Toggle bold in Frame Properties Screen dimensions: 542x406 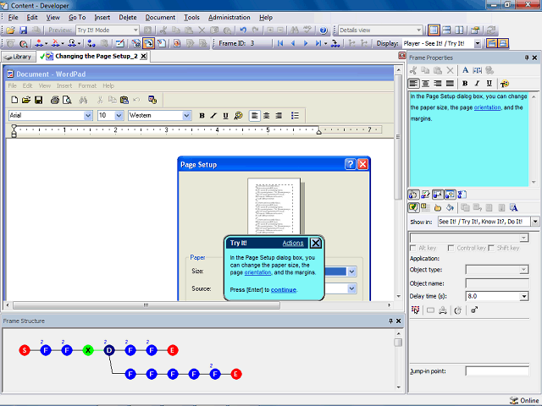(465, 84)
